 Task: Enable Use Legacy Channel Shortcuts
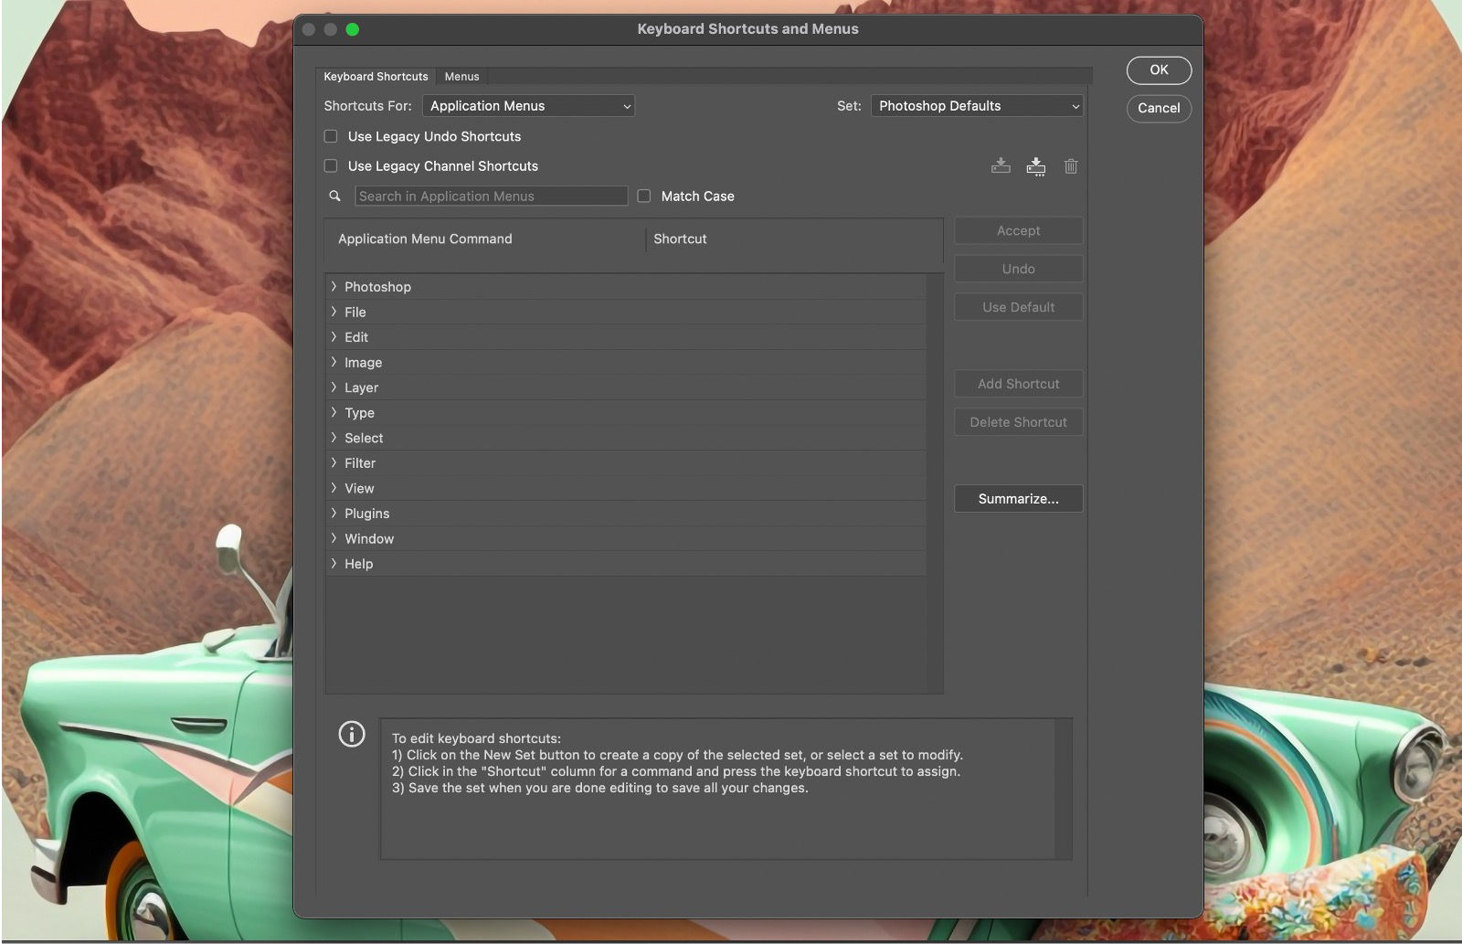(x=330, y=165)
